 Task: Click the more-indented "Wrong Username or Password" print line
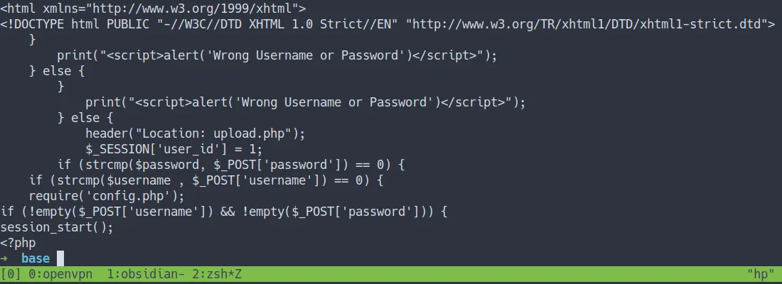click(x=306, y=103)
